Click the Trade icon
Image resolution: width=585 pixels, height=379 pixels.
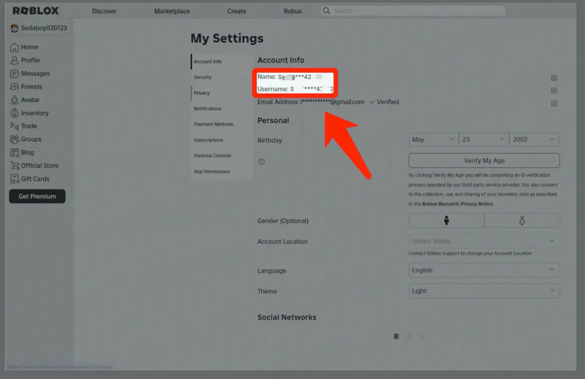(14, 126)
